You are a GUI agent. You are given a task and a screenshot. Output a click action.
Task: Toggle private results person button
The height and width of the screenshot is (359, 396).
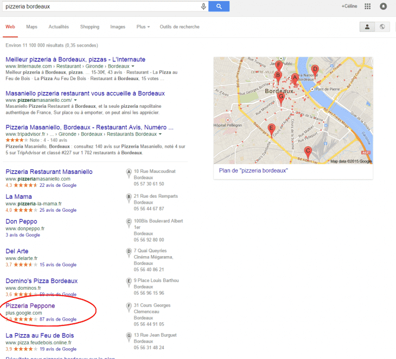click(x=367, y=27)
